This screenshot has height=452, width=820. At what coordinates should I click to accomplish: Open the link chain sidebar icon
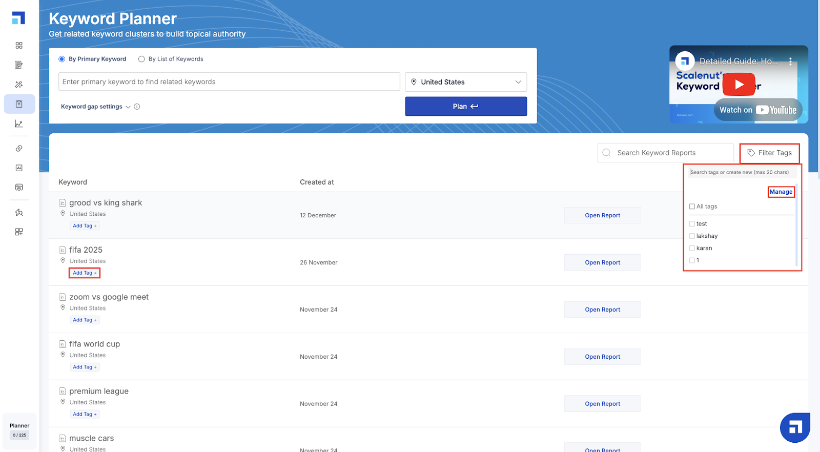[19, 148]
